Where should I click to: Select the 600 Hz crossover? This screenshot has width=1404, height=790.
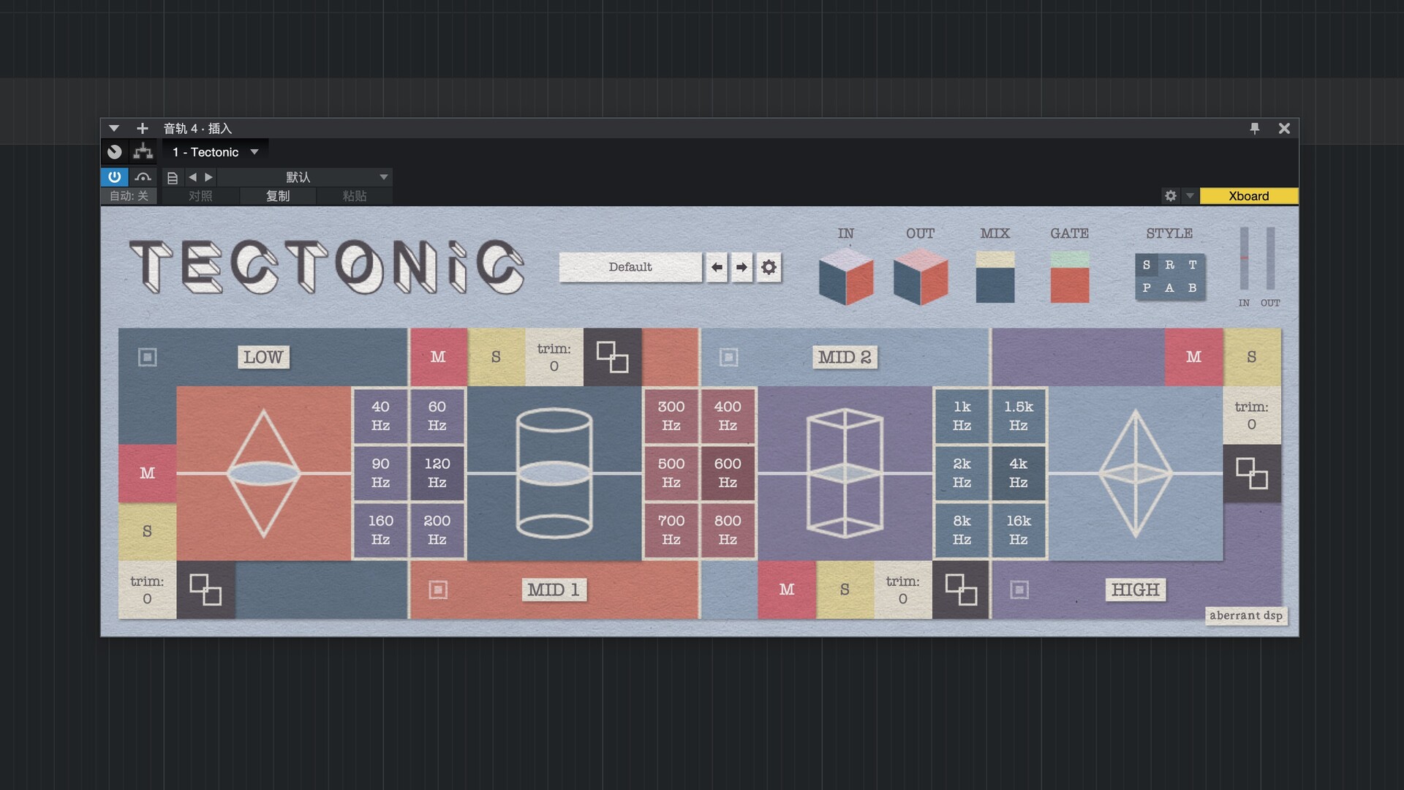click(728, 473)
